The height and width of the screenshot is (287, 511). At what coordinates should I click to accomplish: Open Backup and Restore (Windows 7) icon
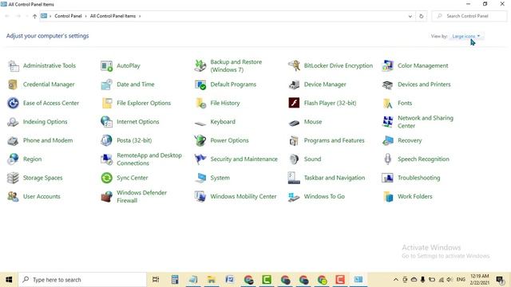(200, 65)
